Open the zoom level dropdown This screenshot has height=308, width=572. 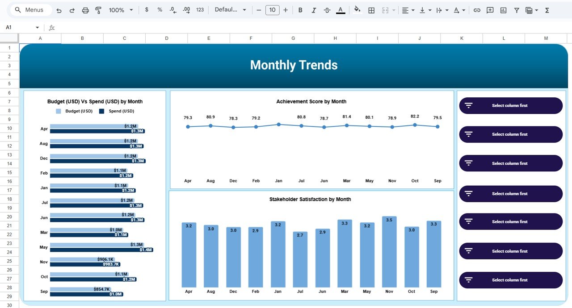[120, 10]
